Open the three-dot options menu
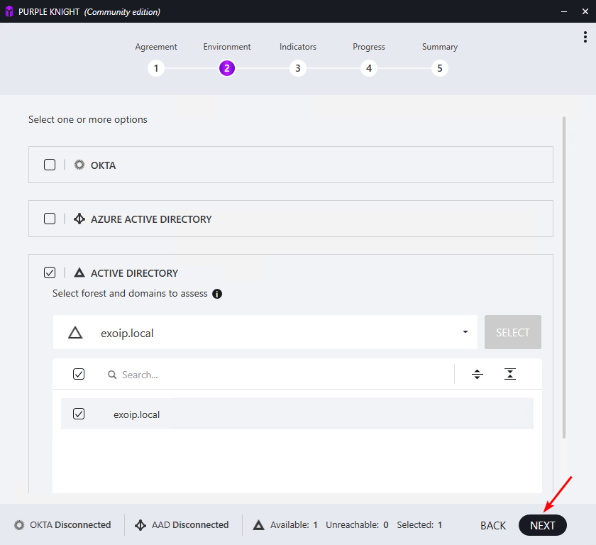 [585, 38]
